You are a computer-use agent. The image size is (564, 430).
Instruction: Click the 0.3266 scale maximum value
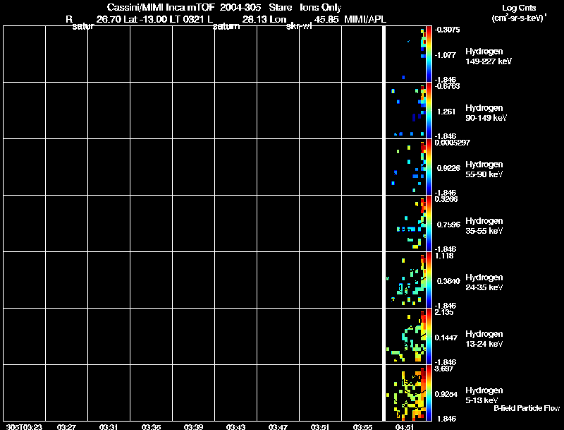point(446,199)
